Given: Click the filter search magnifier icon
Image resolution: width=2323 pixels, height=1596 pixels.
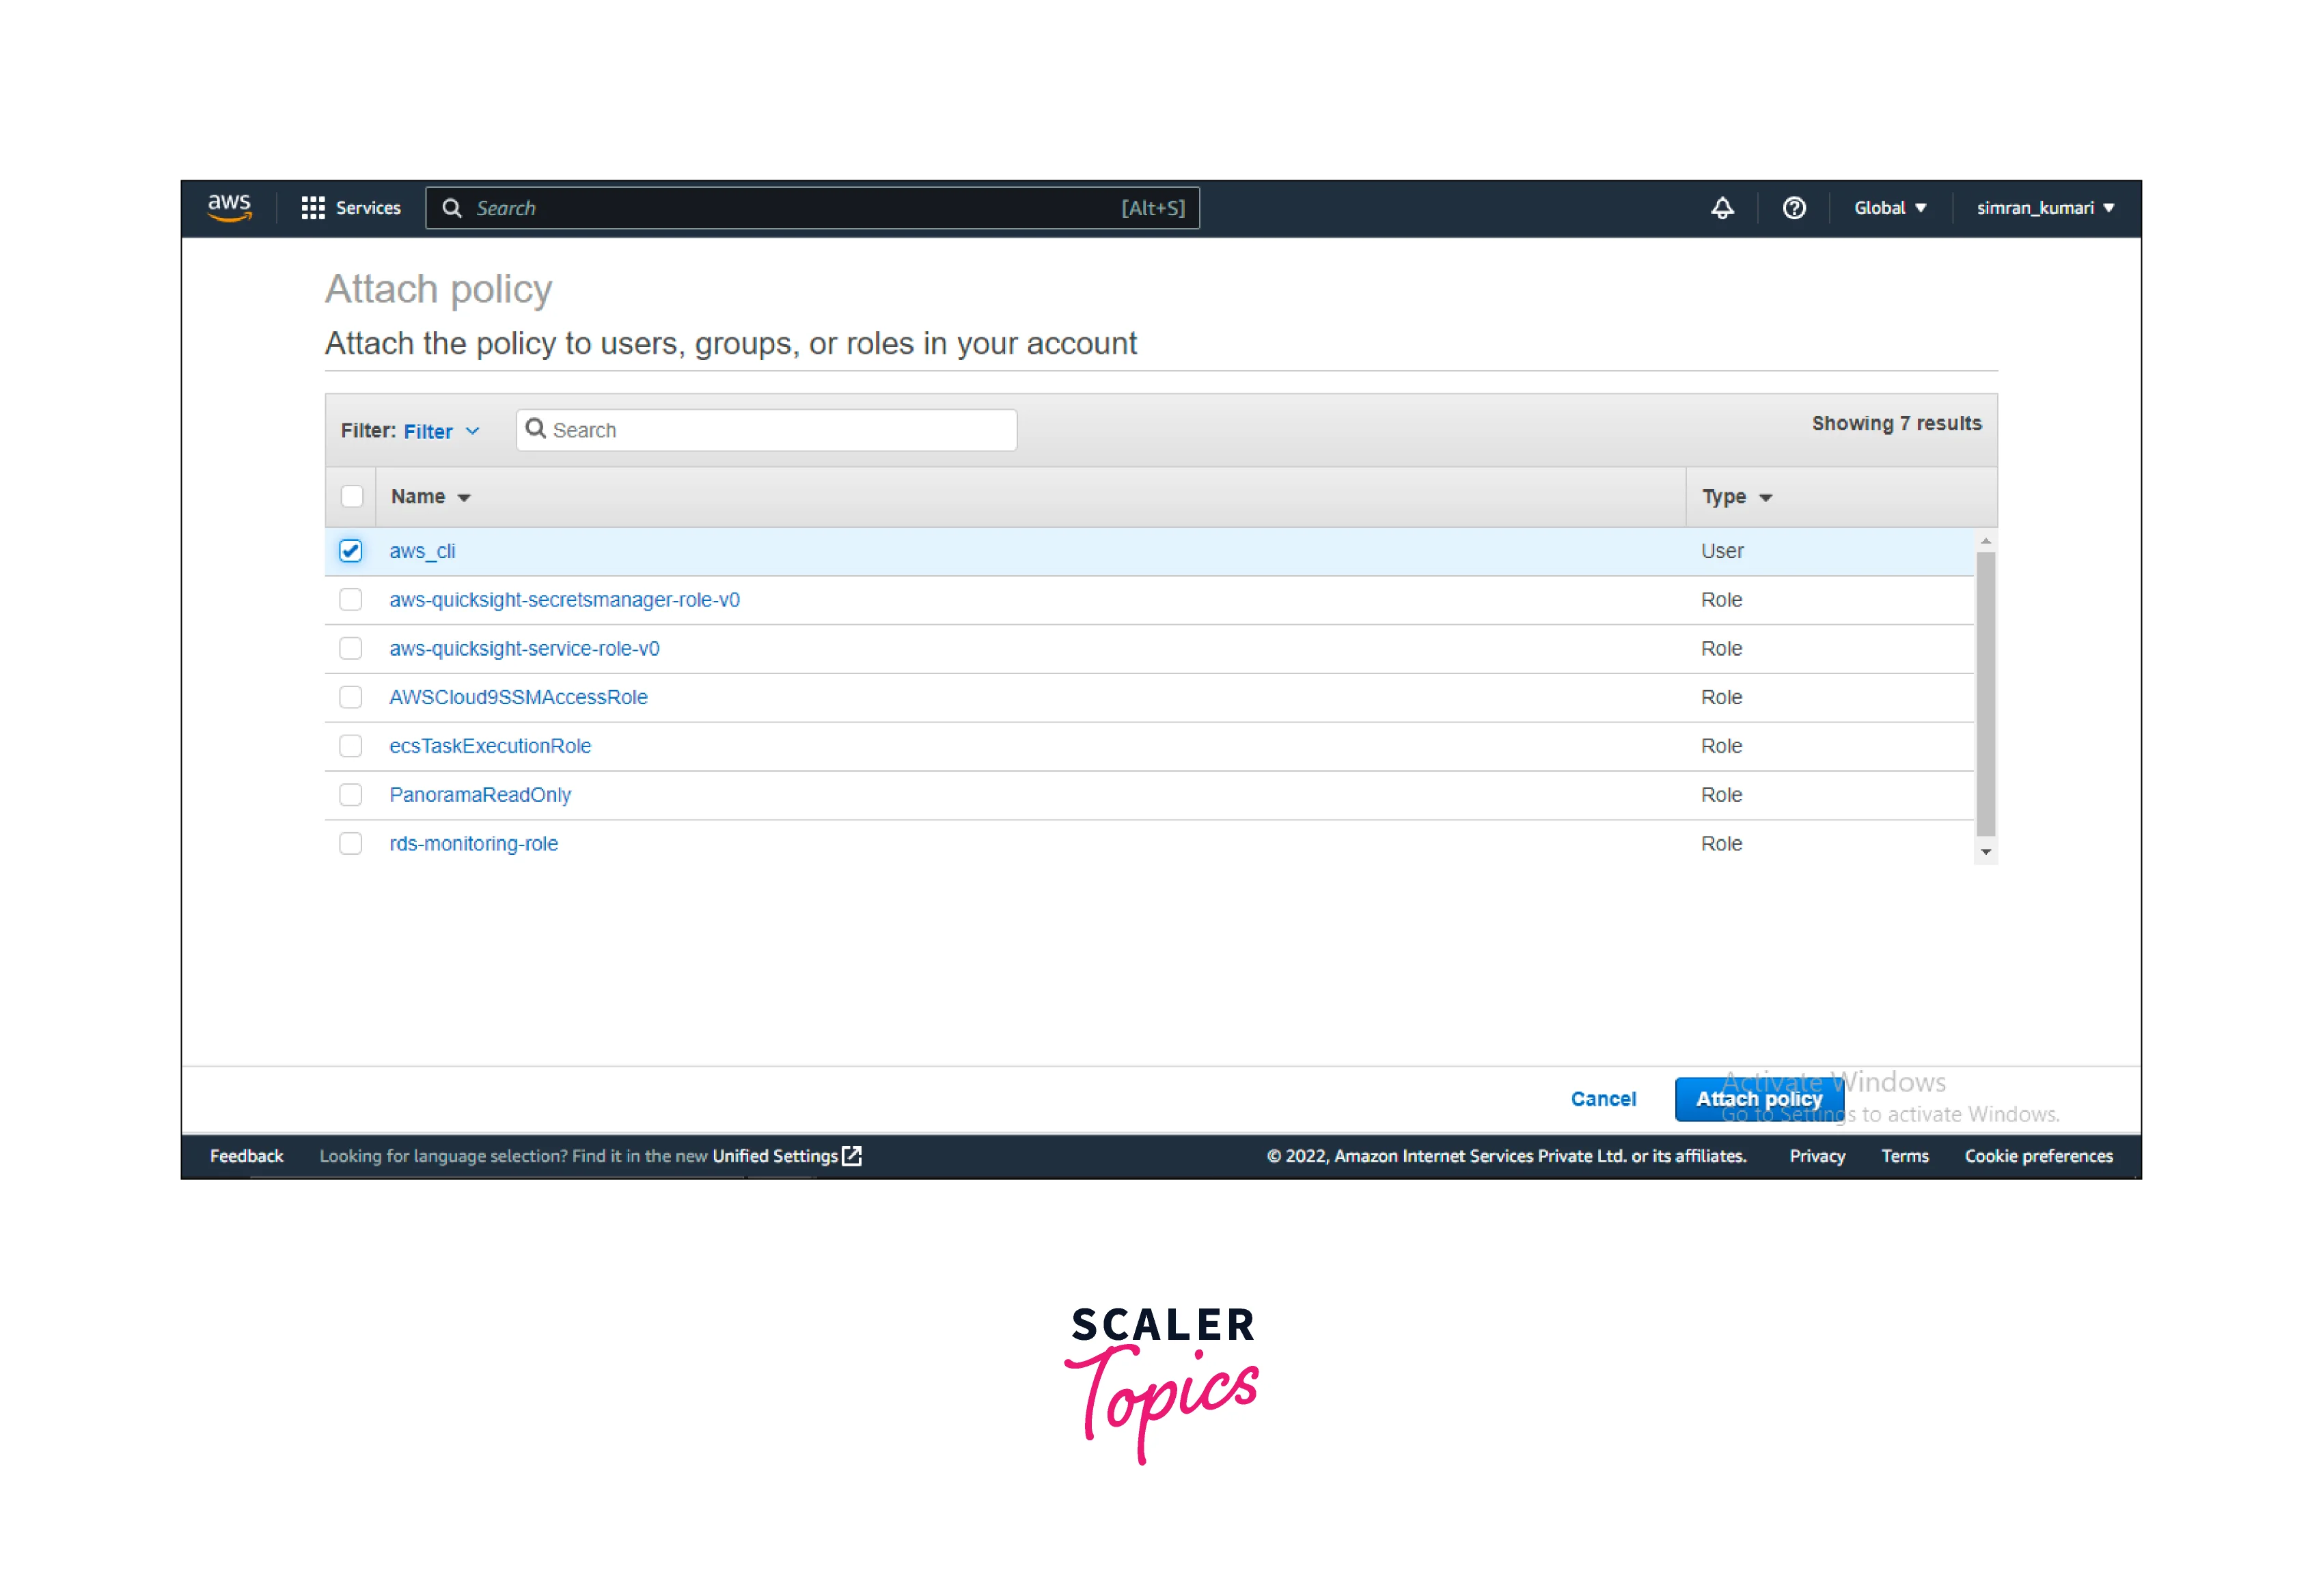Looking at the screenshot, I should (x=536, y=429).
